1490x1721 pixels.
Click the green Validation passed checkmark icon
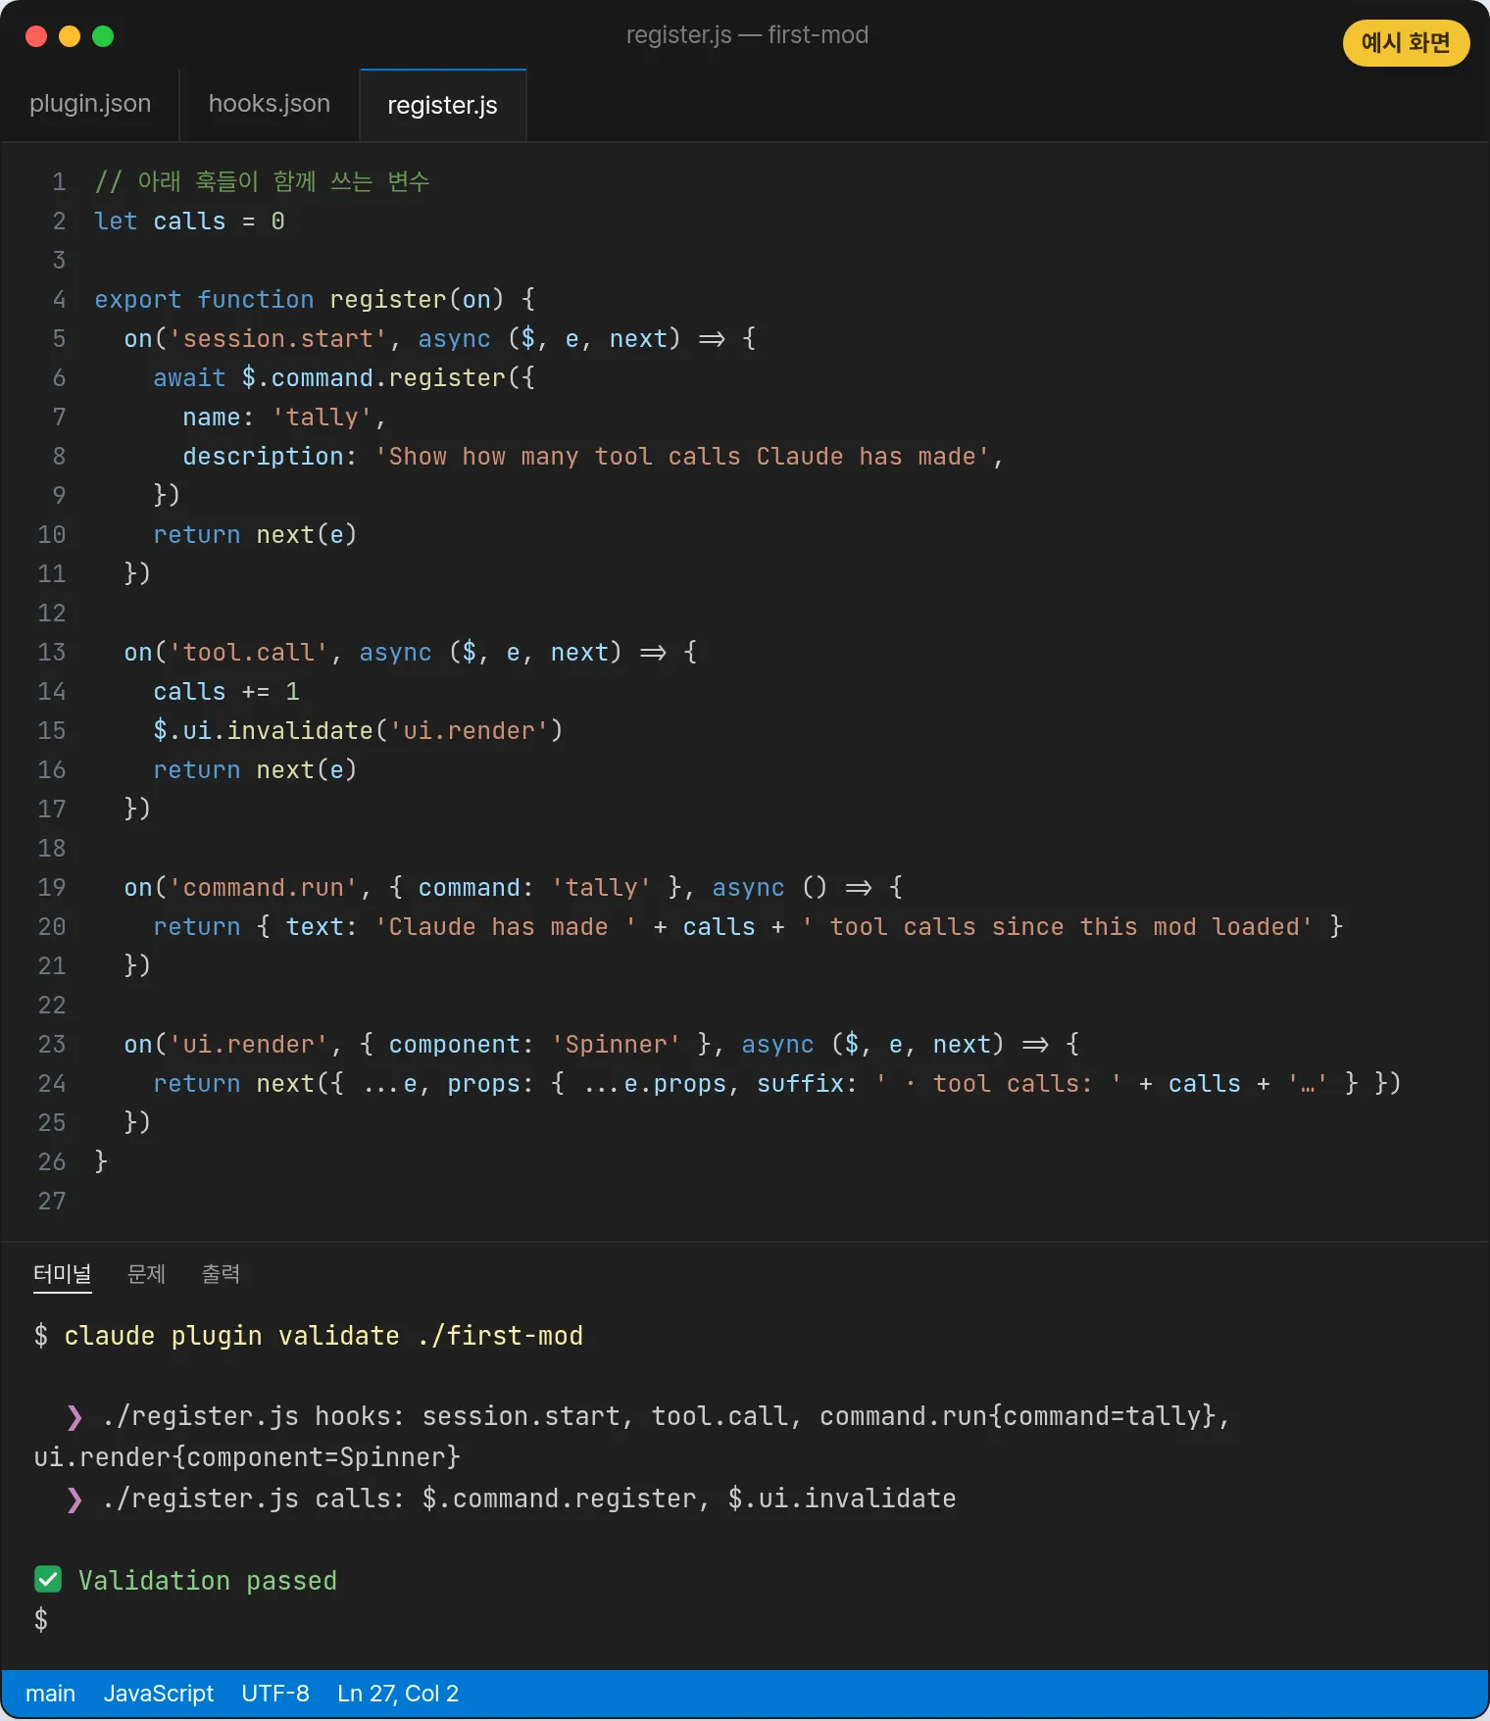tap(48, 1579)
